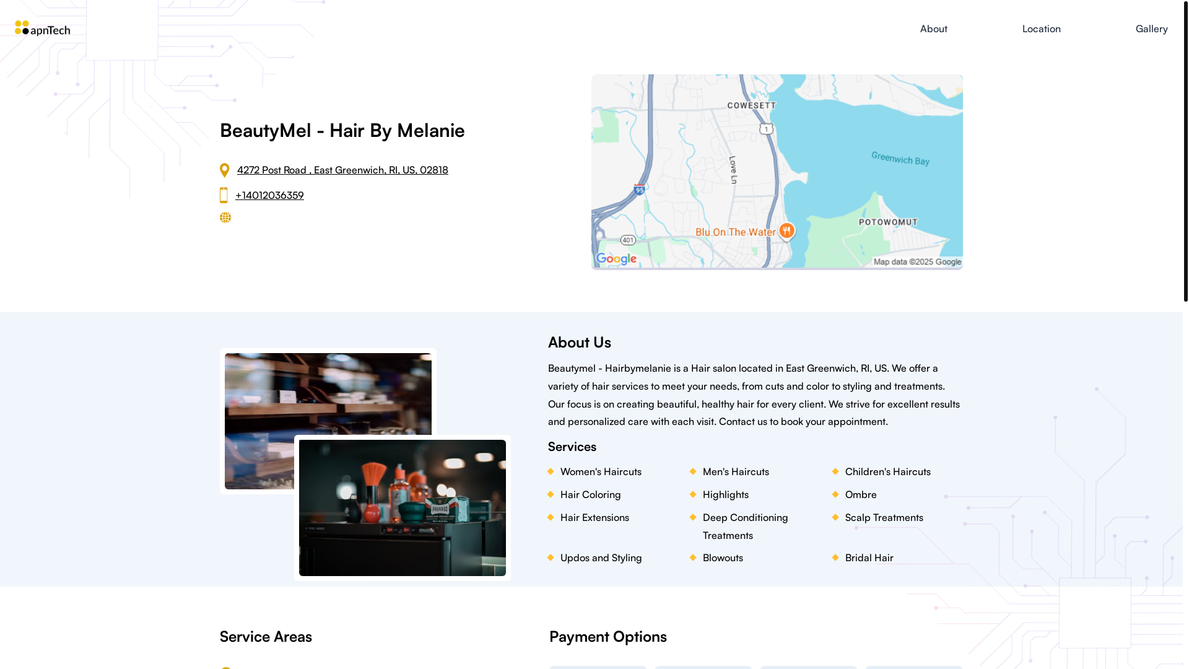1189x669 pixels.
Task: Click the Service Areas heading
Action: 266,637
